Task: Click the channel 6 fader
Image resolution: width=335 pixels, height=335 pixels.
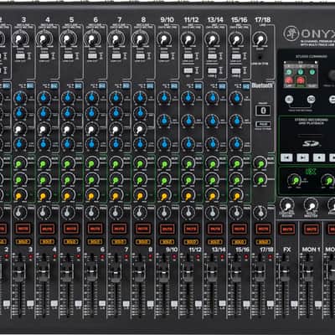Action: [91, 271]
